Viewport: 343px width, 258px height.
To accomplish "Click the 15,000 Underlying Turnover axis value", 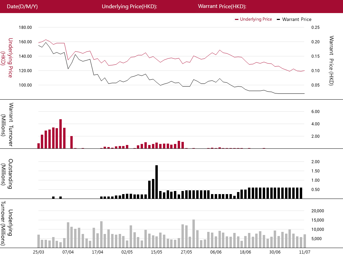I will pos(318,220).
